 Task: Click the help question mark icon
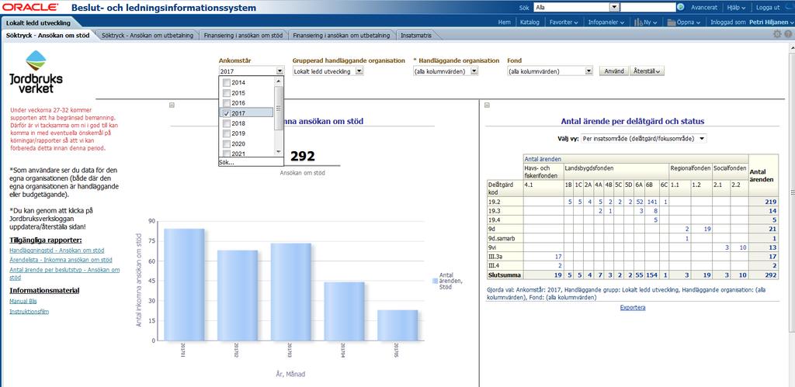[788, 34]
